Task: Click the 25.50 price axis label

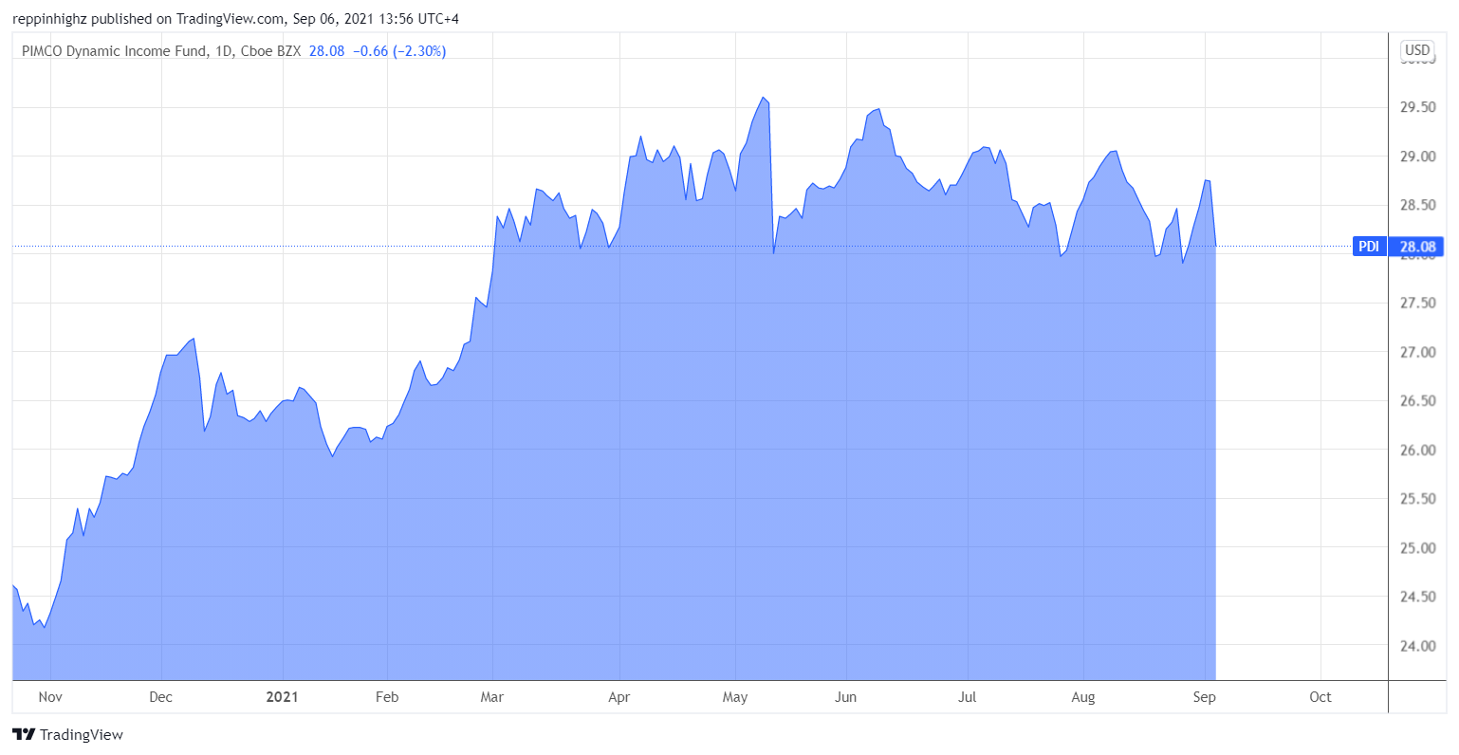Action: click(x=1418, y=499)
